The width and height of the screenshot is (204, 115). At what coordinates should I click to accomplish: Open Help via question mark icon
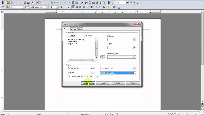(x=109, y=2)
